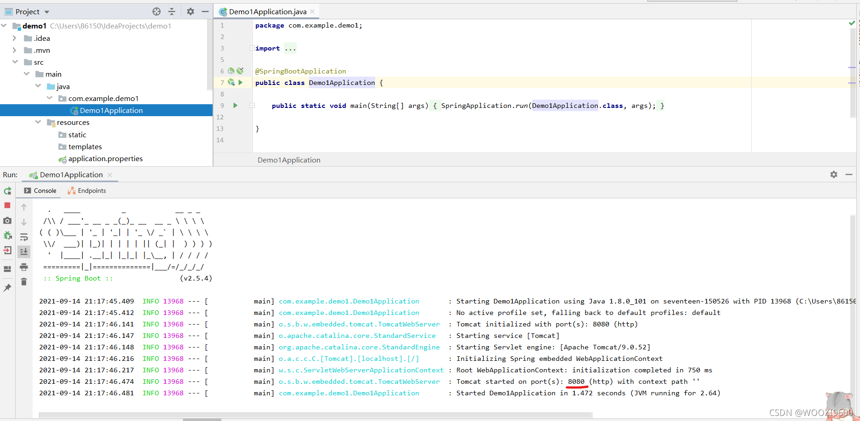
Task: Click the Demo1Application class name in editor
Action: 342,83
